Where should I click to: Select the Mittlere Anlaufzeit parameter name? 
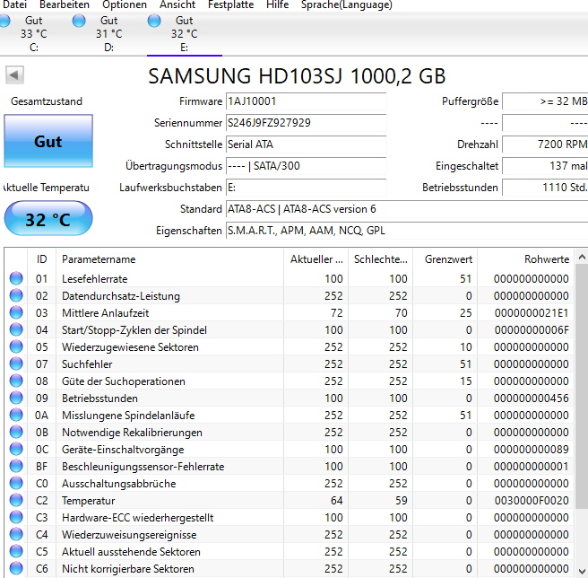click(x=106, y=313)
